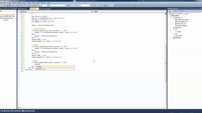The image size is (202, 113).
Task: Select Application.myapp in Solution Explorer
Action: [x=183, y=20]
